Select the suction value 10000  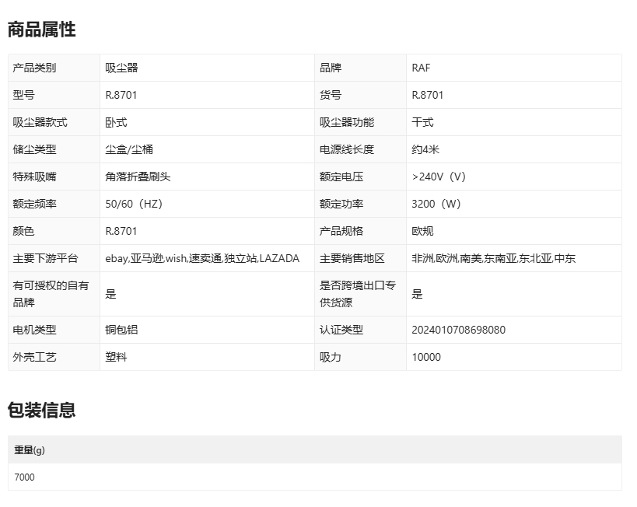tap(426, 357)
